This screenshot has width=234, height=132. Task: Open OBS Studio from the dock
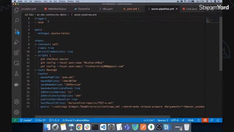coord(159,127)
